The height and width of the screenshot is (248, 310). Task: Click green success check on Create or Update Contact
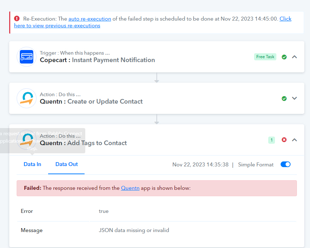(x=284, y=99)
